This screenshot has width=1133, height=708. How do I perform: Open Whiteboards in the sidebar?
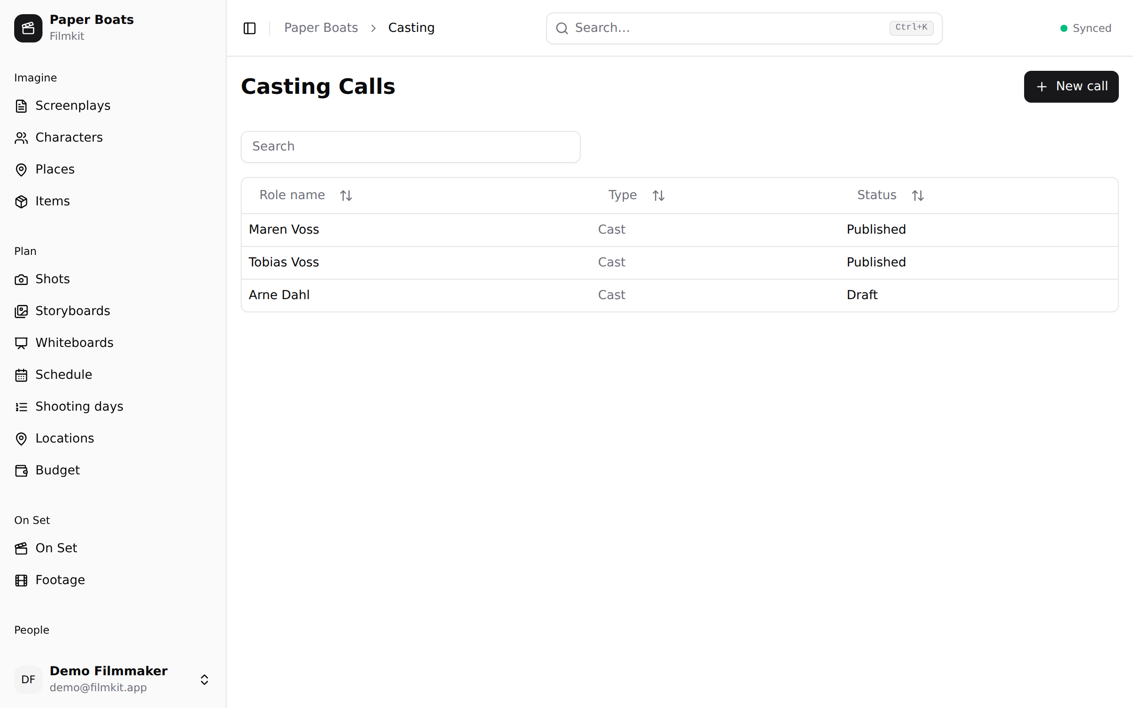[x=112, y=343]
